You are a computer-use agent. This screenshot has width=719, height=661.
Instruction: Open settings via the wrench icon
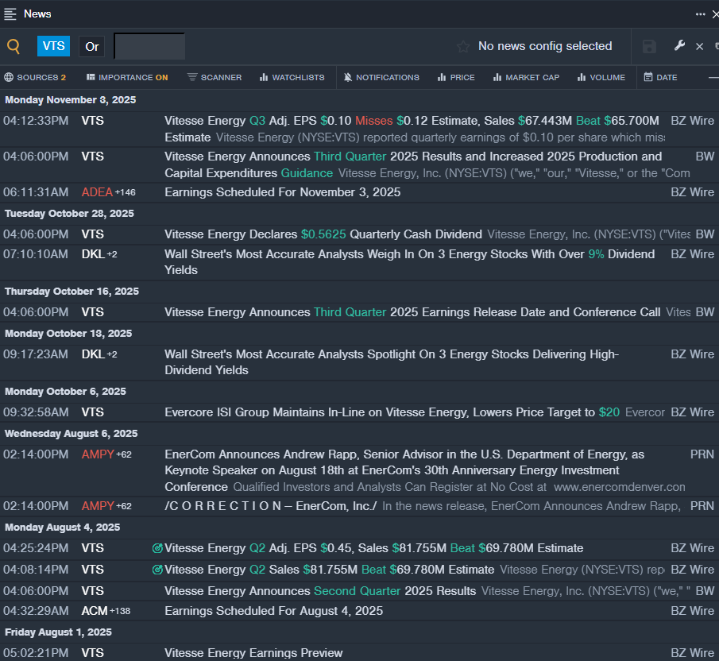679,46
